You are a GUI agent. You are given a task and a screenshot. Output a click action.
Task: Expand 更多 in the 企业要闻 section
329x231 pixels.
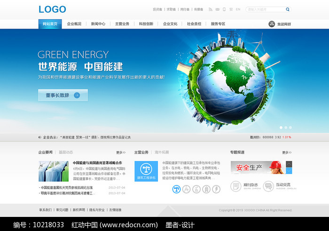point(121,153)
